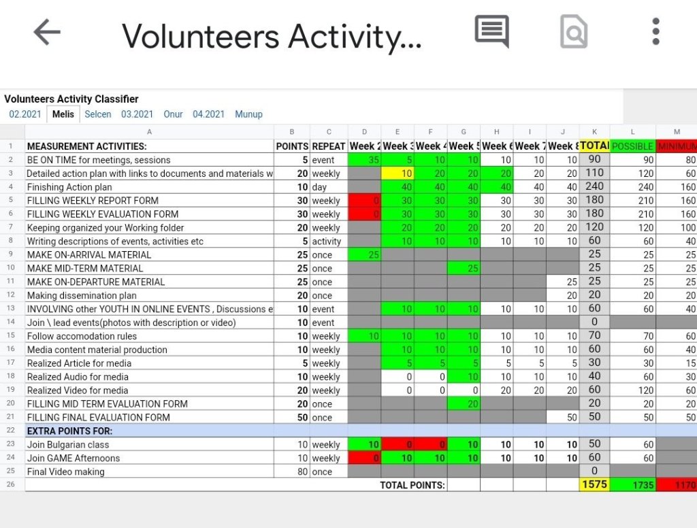Viewport: 697px width, 528px height.
Task: Select the column K header
Action: (x=594, y=132)
